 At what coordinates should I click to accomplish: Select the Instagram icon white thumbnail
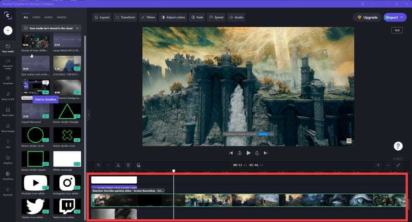click(67, 183)
